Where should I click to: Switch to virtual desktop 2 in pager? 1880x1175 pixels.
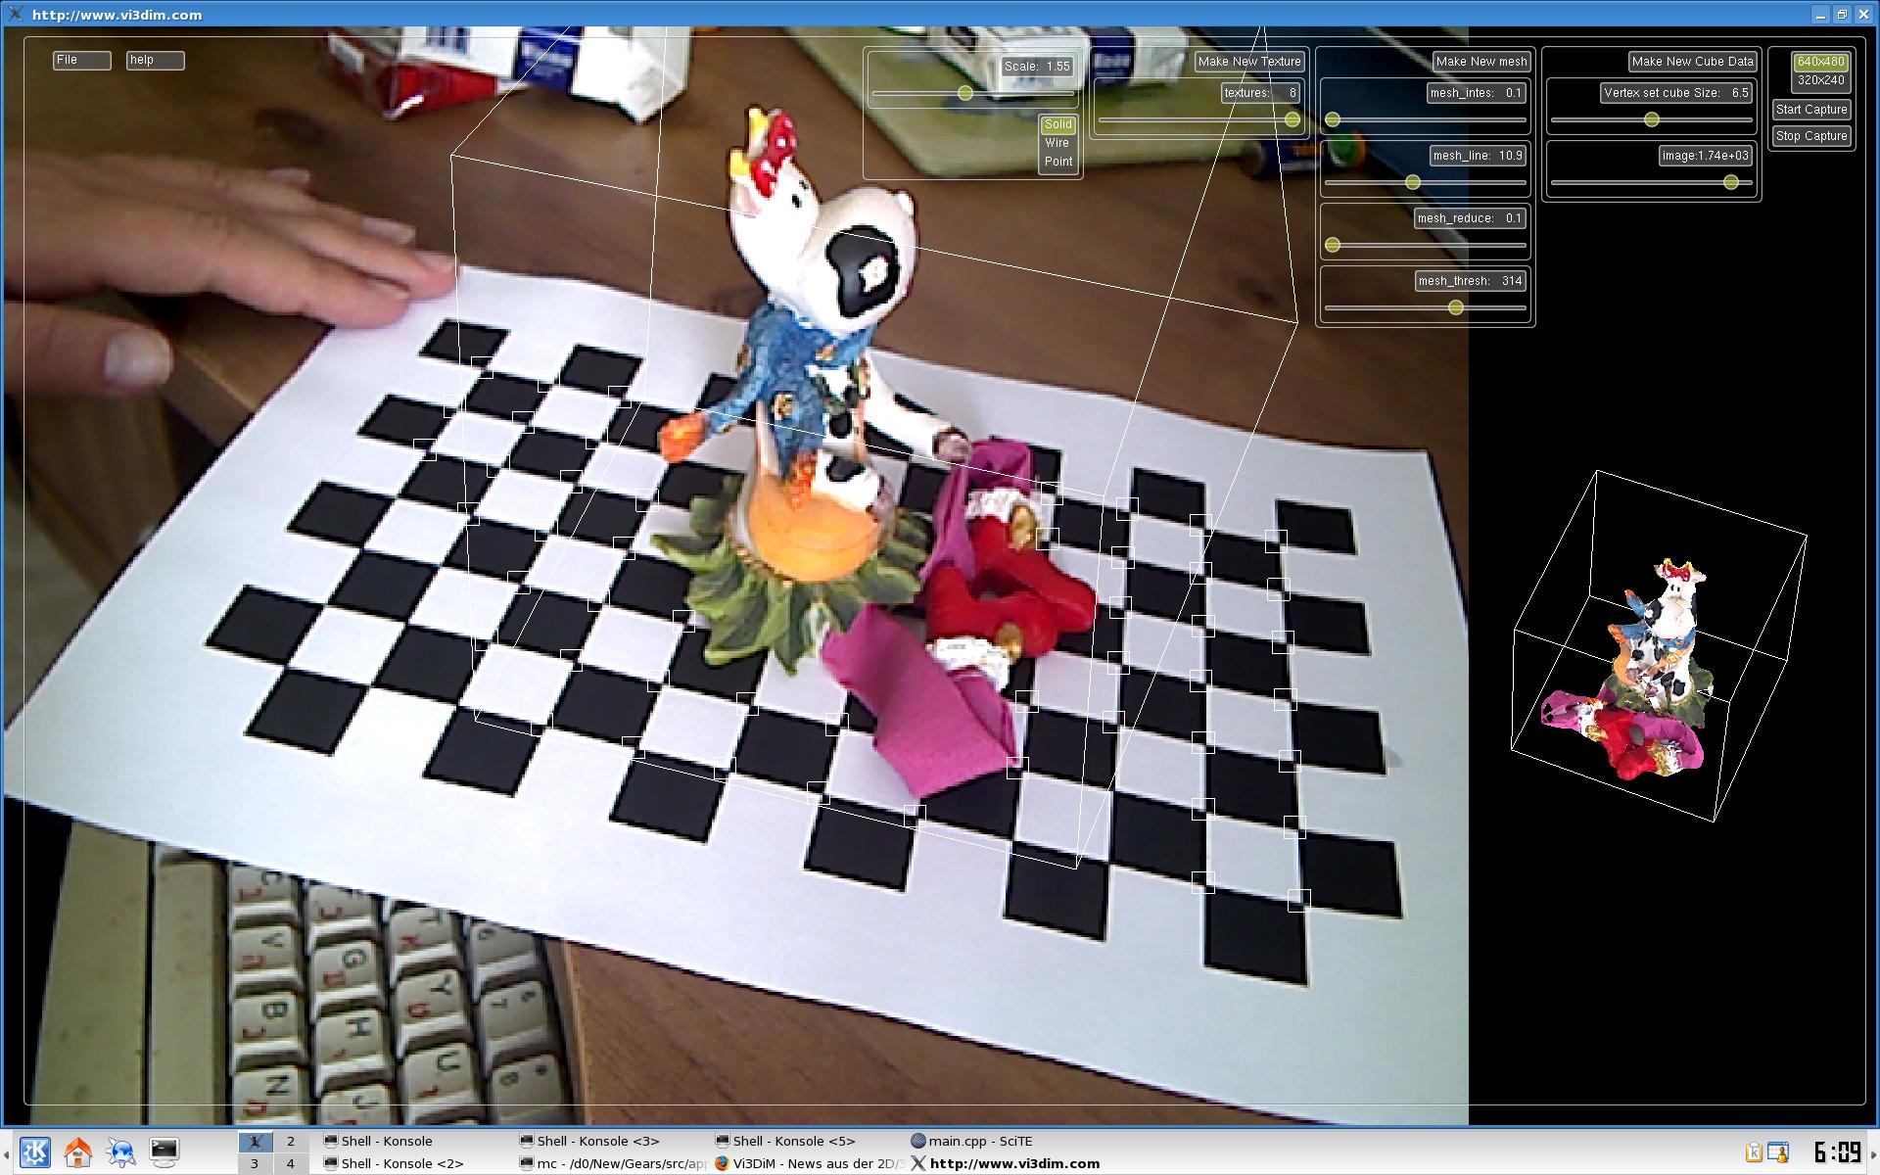[290, 1141]
